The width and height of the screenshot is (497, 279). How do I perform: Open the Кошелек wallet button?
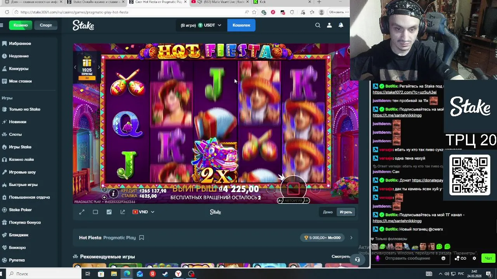(241, 25)
